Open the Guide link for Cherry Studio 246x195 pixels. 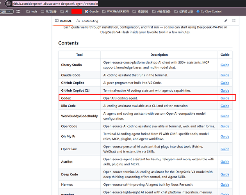225,65
